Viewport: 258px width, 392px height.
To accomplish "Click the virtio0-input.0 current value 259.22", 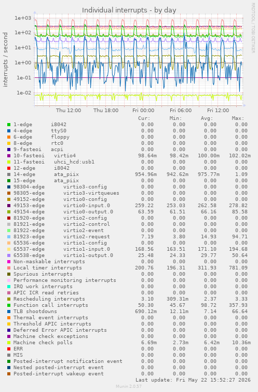I will point(144,206).
